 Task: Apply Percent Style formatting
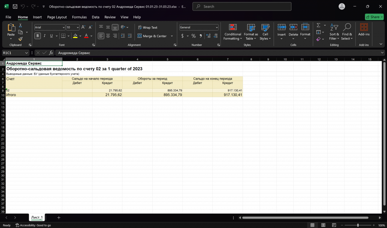point(193,36)
